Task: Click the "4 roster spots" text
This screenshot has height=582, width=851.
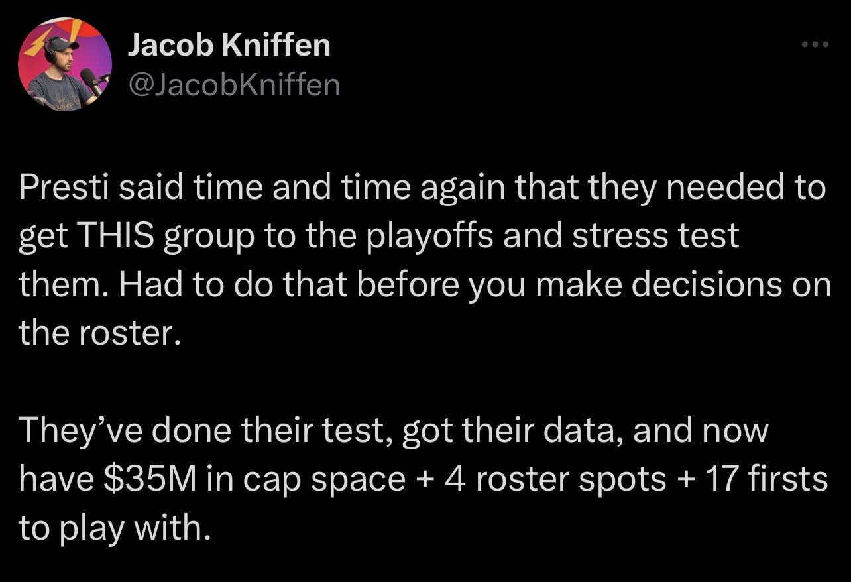Action: click(x=555, y=479)
